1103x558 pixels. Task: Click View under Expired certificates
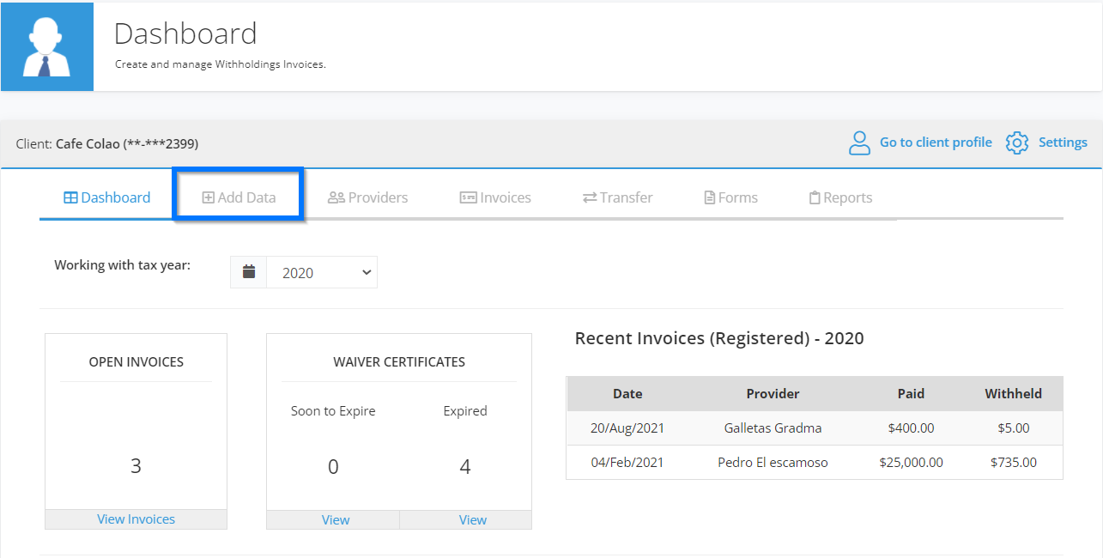pyautogui.click(x=473, y=520)
